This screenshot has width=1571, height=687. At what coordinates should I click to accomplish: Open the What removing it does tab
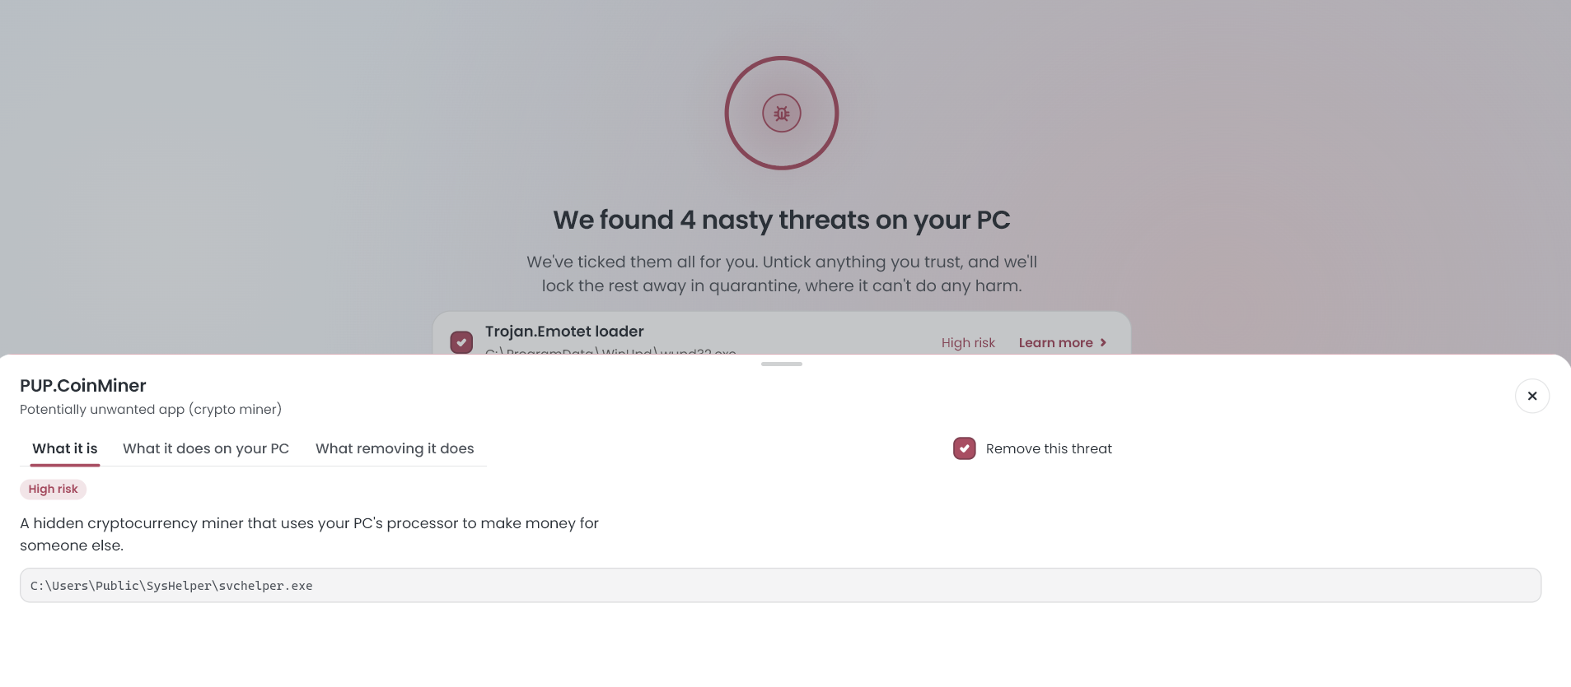pos(395,448)
